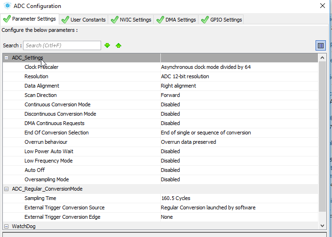The width and height of the screenshot is (332, 237).
Task: Open the DMA Settings tab
Action: tap(176, 20)
